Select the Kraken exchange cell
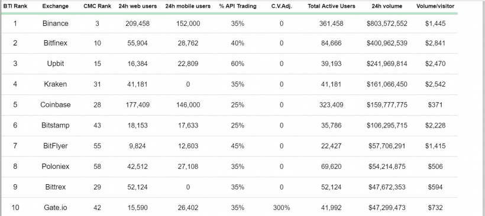The image size is (485, 216). [x=56, y=84]
